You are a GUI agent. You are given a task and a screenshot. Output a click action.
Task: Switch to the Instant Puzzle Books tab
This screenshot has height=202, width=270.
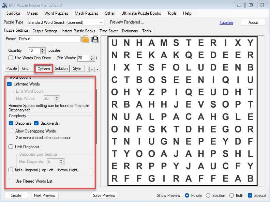click(x=78, y=31)
